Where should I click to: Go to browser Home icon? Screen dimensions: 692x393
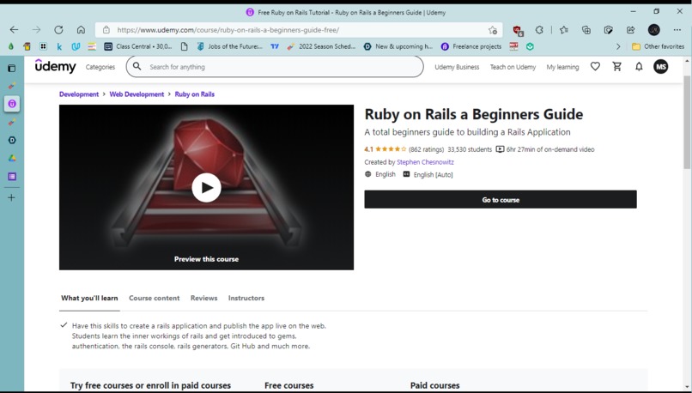(81, 30)
